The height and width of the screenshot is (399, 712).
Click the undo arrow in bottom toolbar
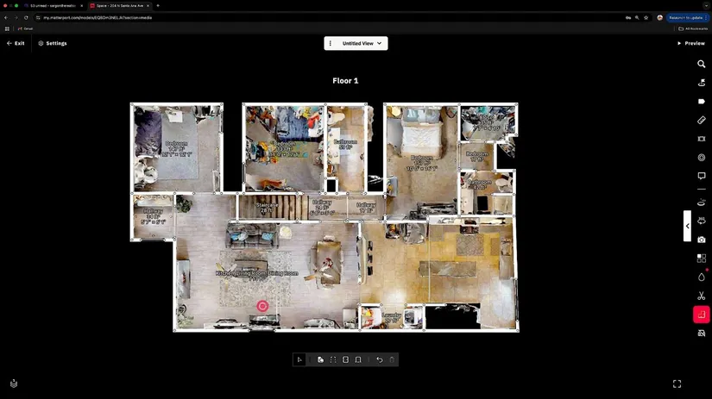pyautogui.click(x=379, y=359)
